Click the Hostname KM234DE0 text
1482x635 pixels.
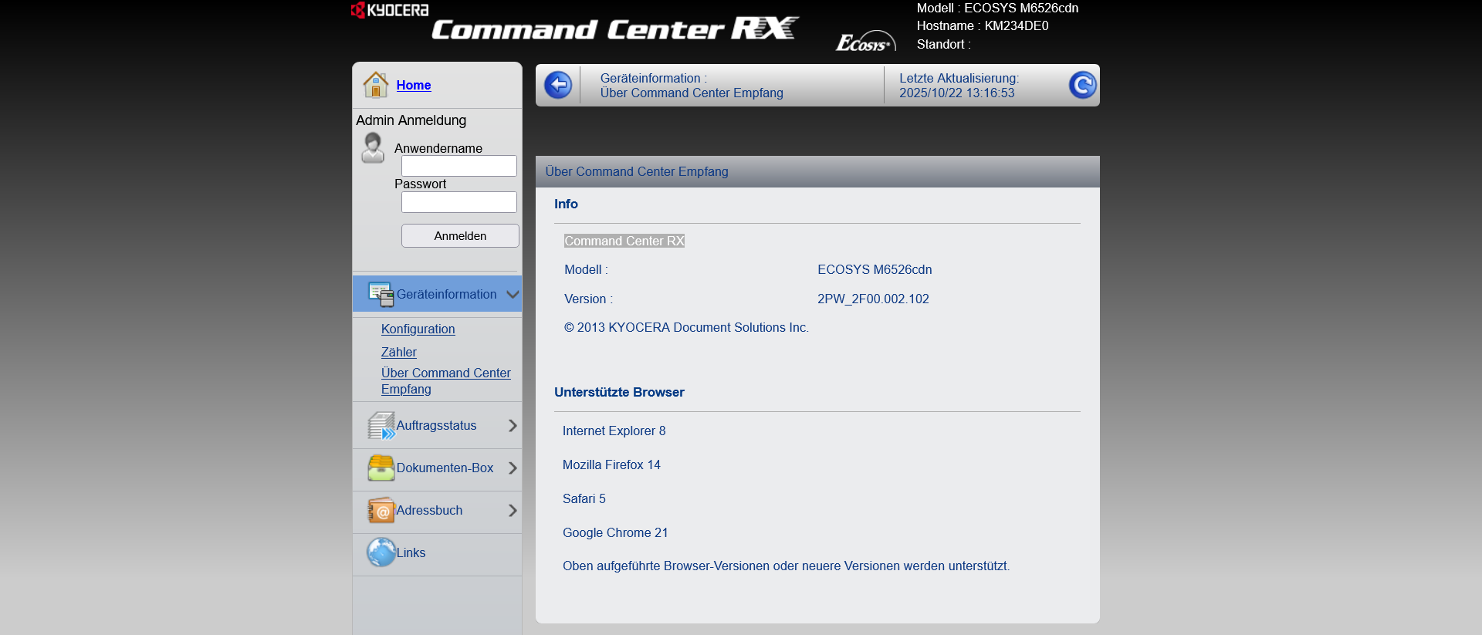pos(983,25)
